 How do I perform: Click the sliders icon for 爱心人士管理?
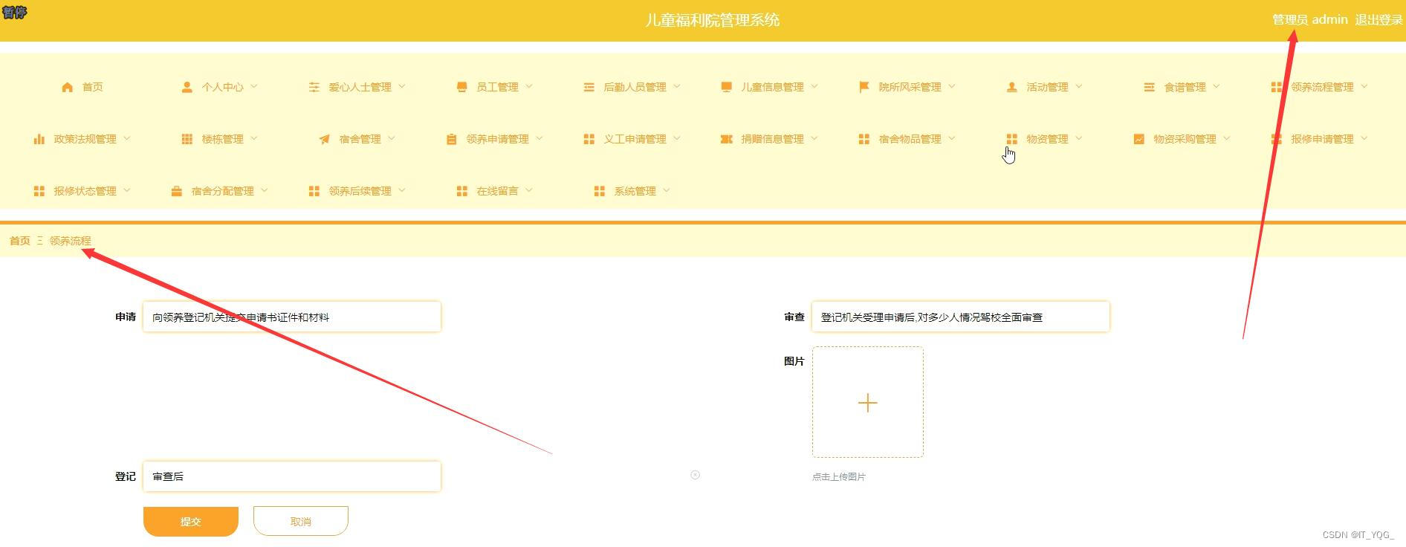[314, 87]
